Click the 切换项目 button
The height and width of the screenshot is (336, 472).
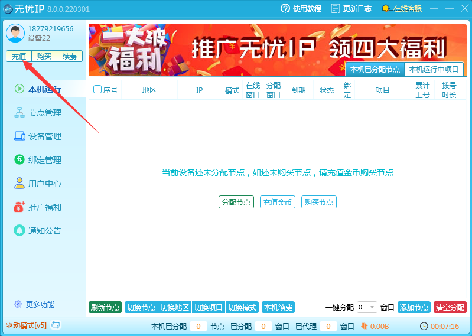click(209, 307)
